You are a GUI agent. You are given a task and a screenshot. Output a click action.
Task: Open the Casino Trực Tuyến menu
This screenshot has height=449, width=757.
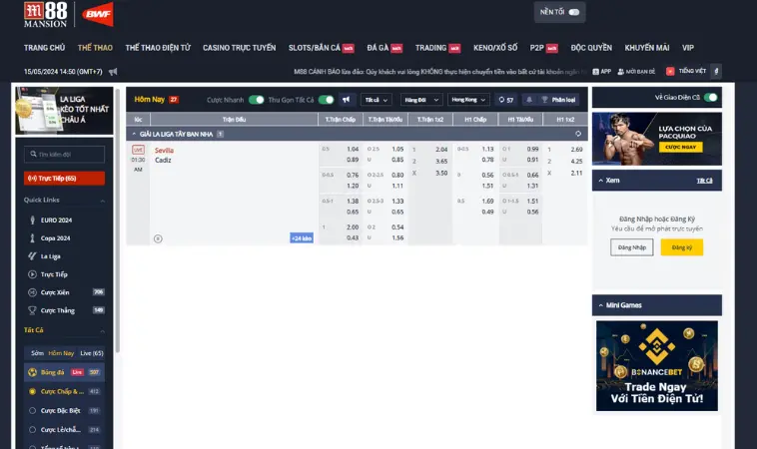pyautogui.click(x=239, y=47)
